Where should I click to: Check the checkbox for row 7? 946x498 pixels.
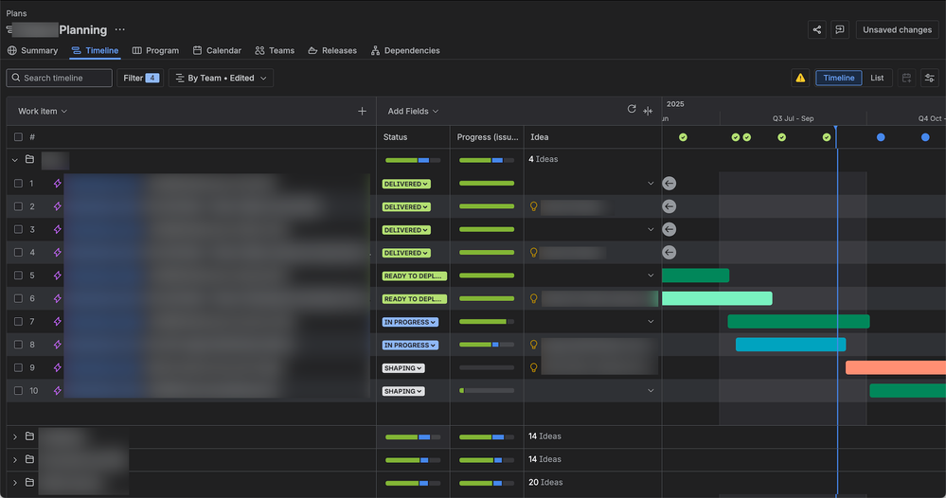(x=18, y=321)
